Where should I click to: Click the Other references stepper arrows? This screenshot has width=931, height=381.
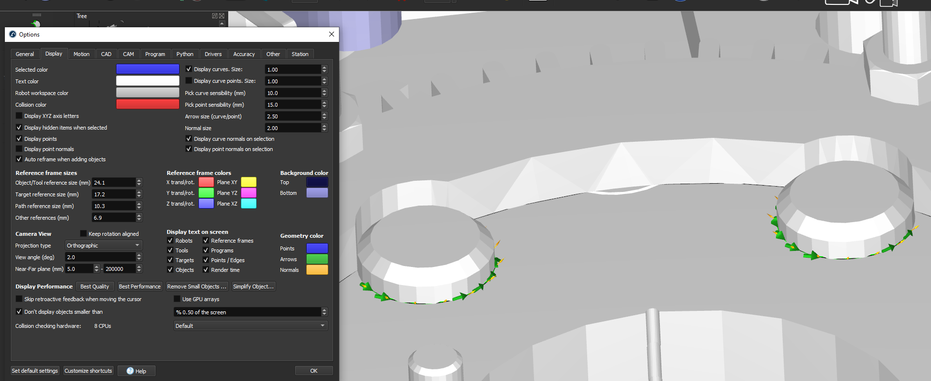point(139,217)
